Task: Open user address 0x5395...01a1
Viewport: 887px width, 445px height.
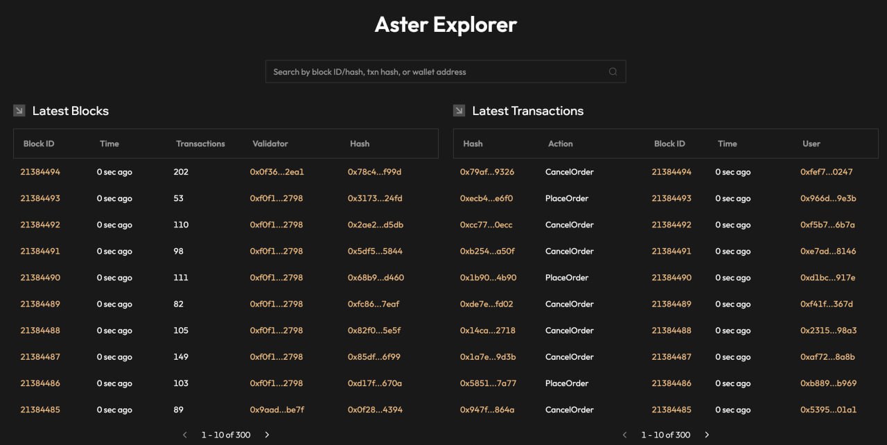Action: (826, 410)
